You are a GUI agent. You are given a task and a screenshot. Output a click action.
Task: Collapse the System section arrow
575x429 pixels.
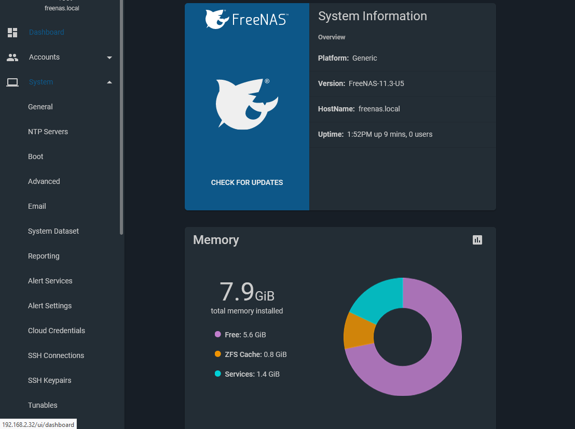click(x=109, y=82)
